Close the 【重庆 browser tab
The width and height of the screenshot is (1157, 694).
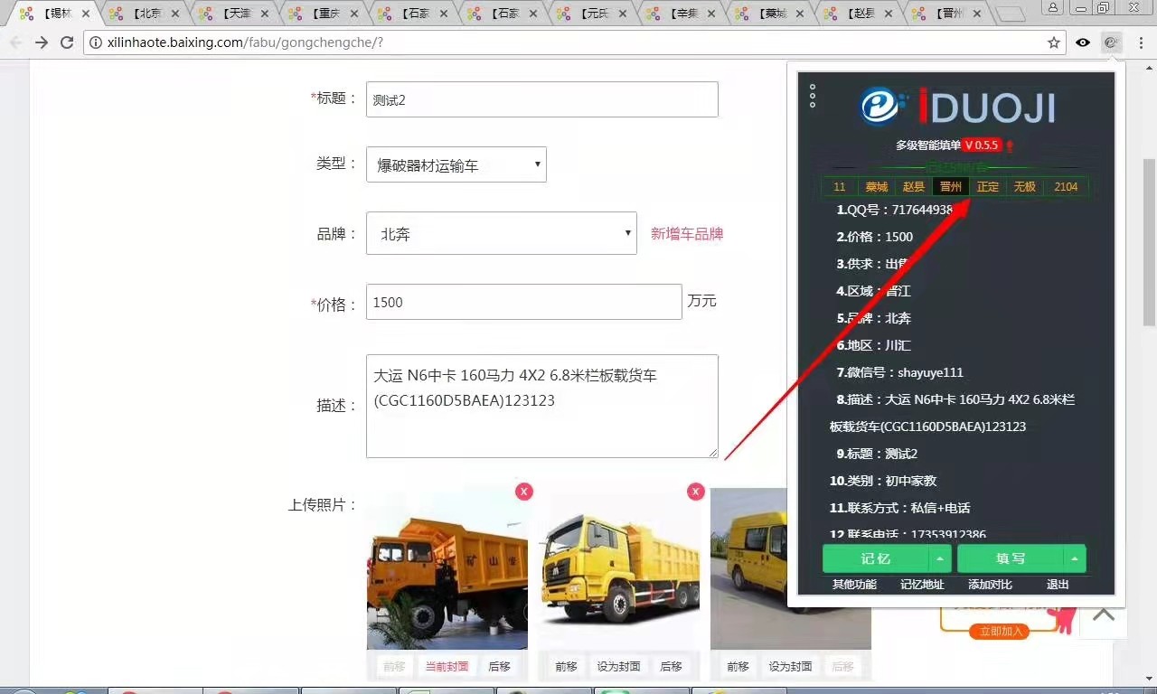coord(354,14)
